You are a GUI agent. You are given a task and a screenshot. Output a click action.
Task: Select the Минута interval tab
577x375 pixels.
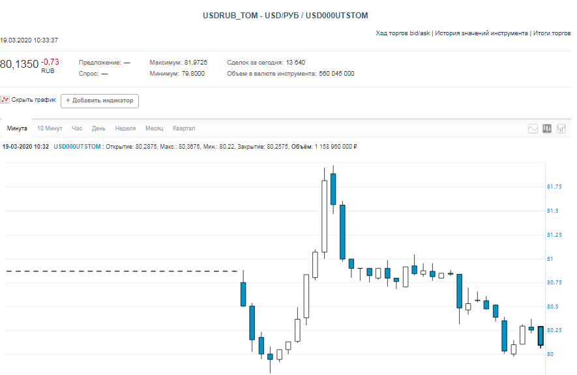click(x=17, y=128)
